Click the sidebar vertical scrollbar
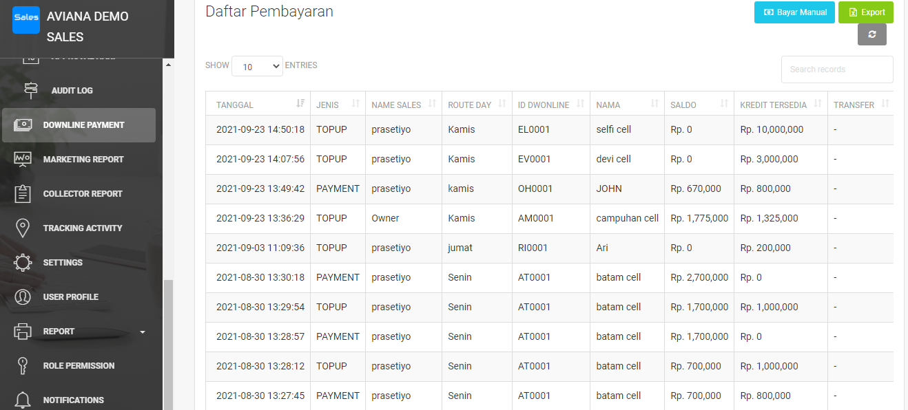This screenshot has height=410, width=908. (x=167, y=344)
